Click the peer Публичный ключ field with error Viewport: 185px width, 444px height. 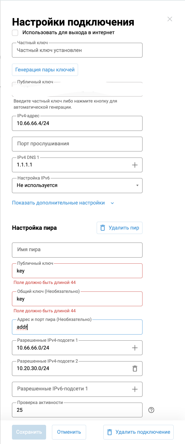(77, 271)
